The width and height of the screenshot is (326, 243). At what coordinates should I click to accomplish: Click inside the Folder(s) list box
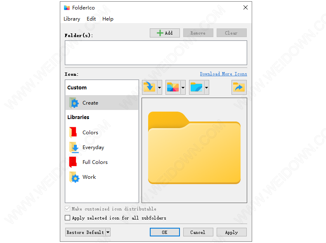click(156, 53)
